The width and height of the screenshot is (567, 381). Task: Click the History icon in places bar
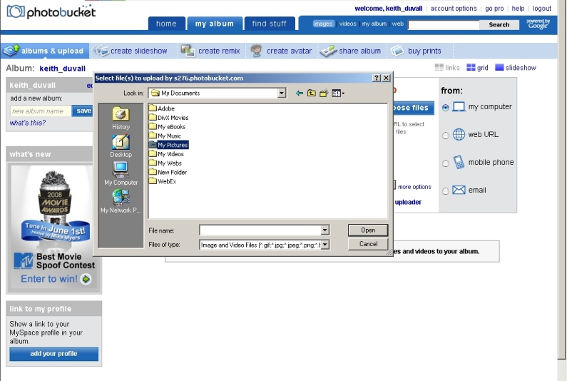click(121, 118)
